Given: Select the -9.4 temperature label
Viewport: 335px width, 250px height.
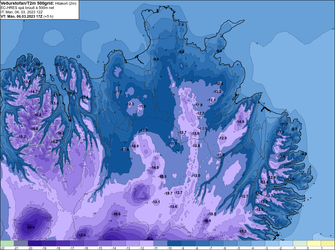Looking at the screenshot, I should pyautogui.click(x=219, y=51).
